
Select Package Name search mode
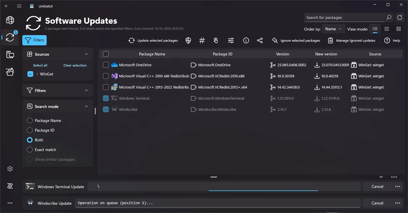pos(30,120)
